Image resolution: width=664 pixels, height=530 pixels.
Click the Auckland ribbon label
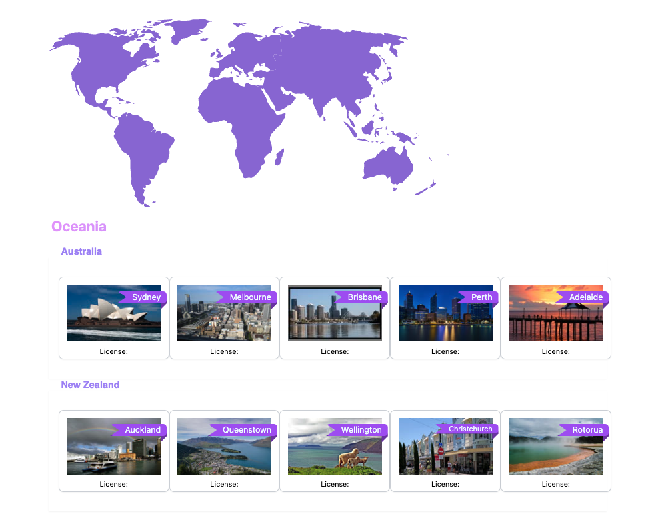(x=140, y=430)
